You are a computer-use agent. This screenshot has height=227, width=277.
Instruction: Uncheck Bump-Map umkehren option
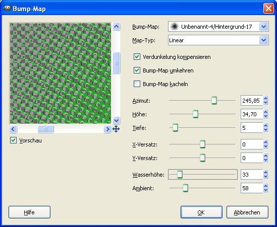[x=137, y=70]
